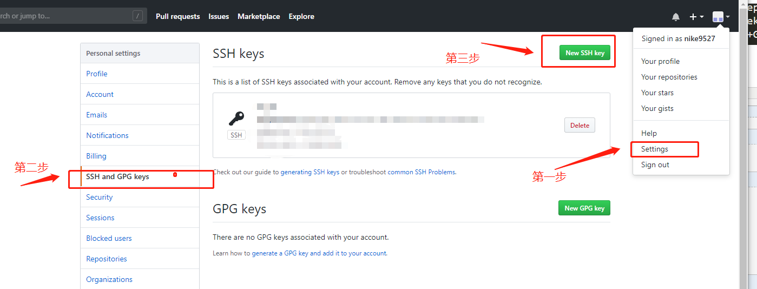
Task: Choose Sign out from the dropdown
Action: point(655,165)
